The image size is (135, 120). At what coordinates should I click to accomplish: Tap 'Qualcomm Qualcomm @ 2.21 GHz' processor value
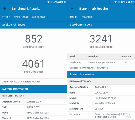[x=113, y=114]
